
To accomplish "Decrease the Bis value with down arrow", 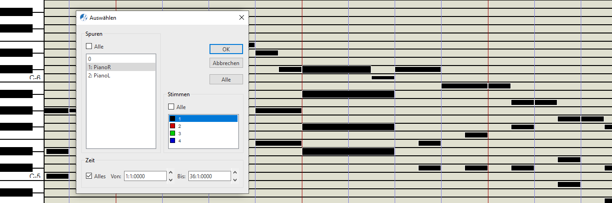I will click(x=236, y=180).
